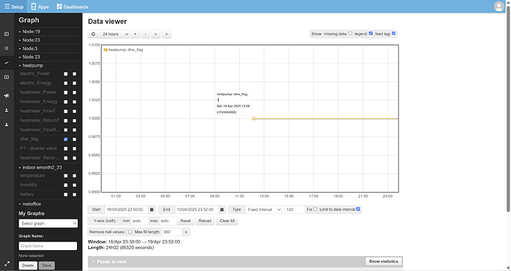Image resolution: width=511 pixels, height=271 pixels.
Task: Click the fullscreen expand arrows icon
Action: tap(7, 264)
